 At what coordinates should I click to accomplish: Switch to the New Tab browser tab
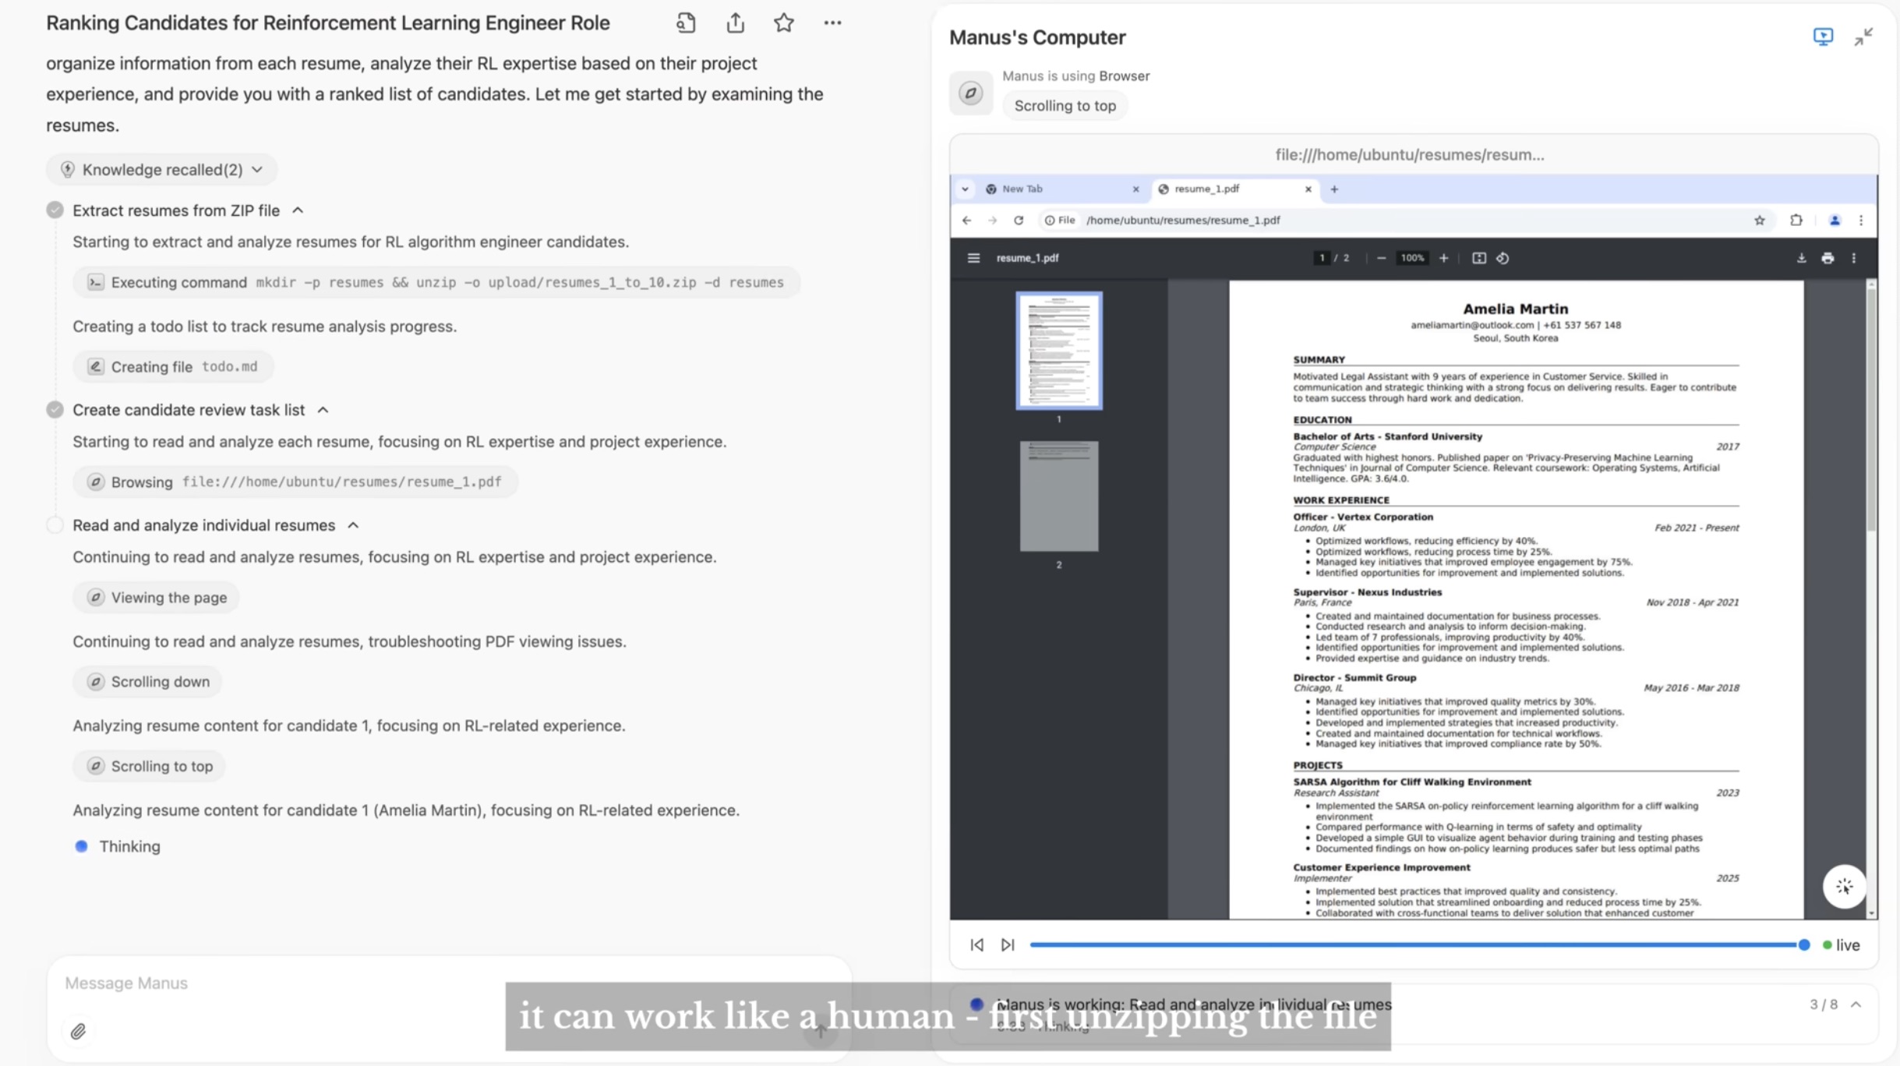[1022, 189]
